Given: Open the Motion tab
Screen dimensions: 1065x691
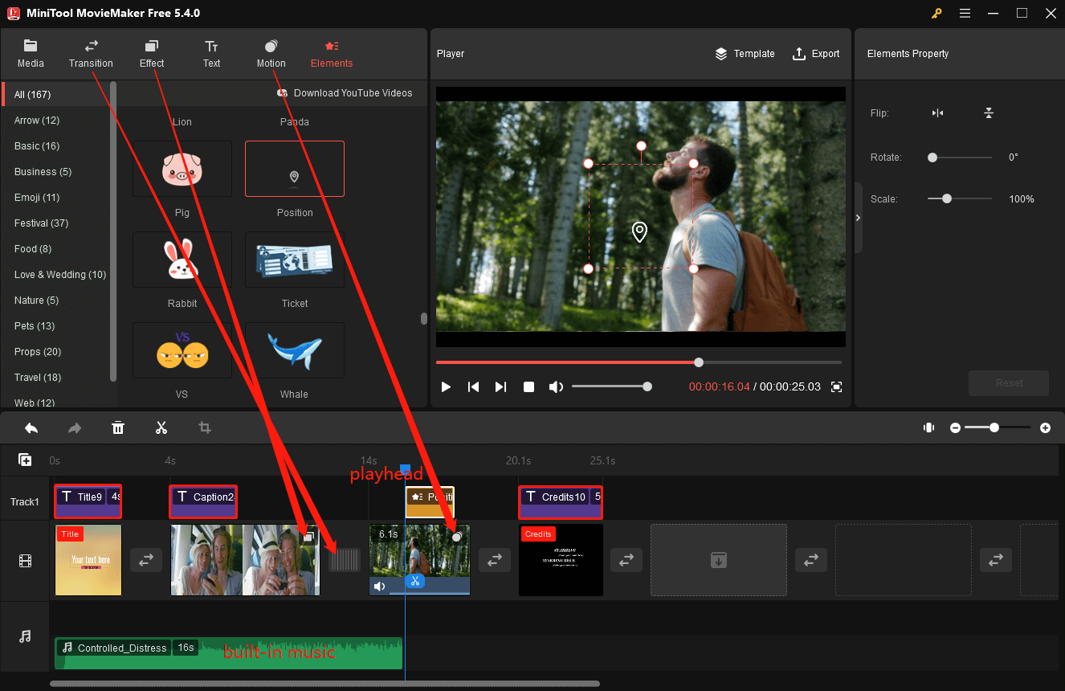Looking at the screenshot, I should pos(271,54).
